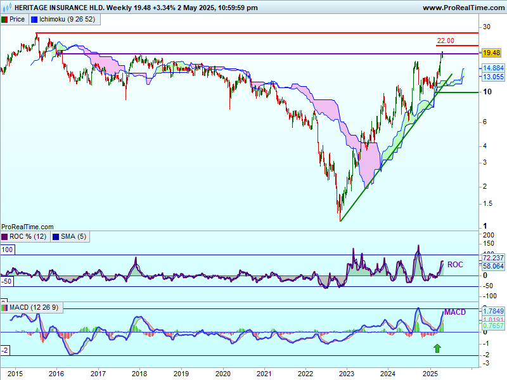The image size is (507, 380).
Task: Click the purple ROC % legend icon
Action: pos(4,237)
